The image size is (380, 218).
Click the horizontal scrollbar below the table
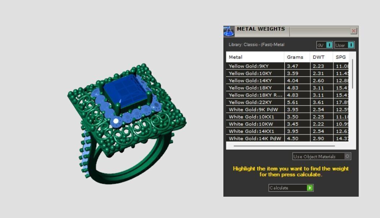(x=284, y=146)
